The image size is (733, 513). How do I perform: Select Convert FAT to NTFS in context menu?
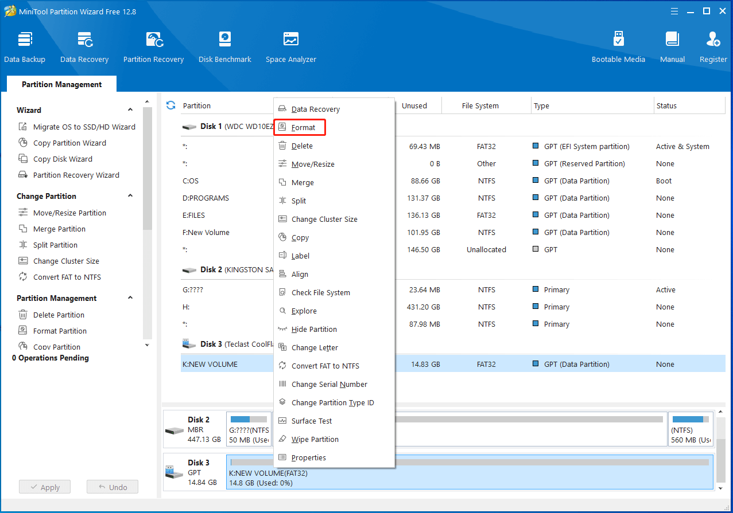333,366
